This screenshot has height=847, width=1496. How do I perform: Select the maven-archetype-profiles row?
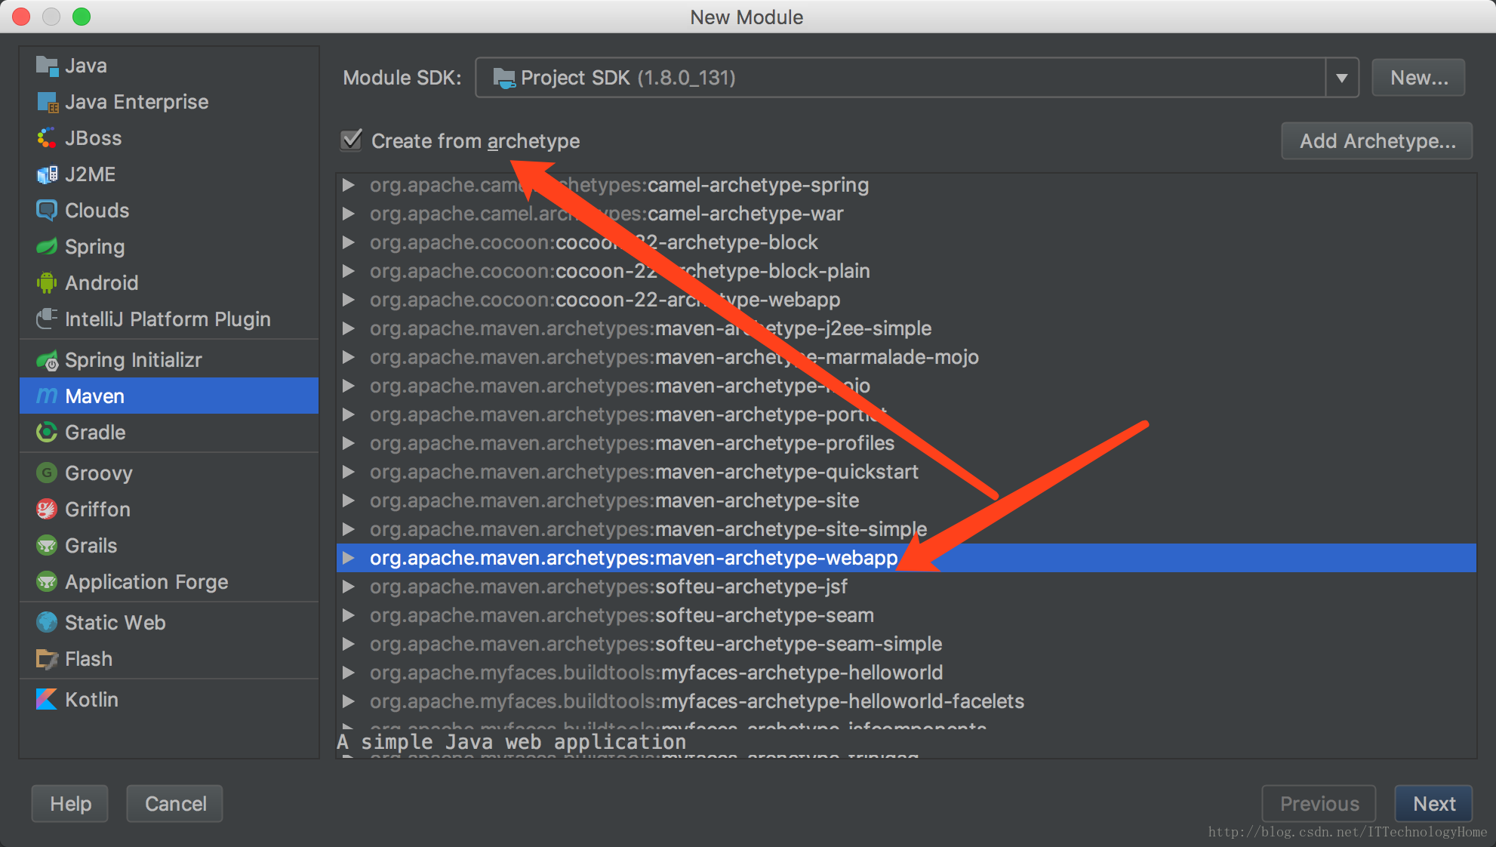(906, 443)
